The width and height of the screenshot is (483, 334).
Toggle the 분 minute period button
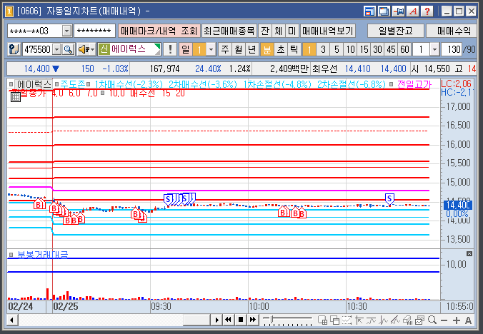[267, 49]
